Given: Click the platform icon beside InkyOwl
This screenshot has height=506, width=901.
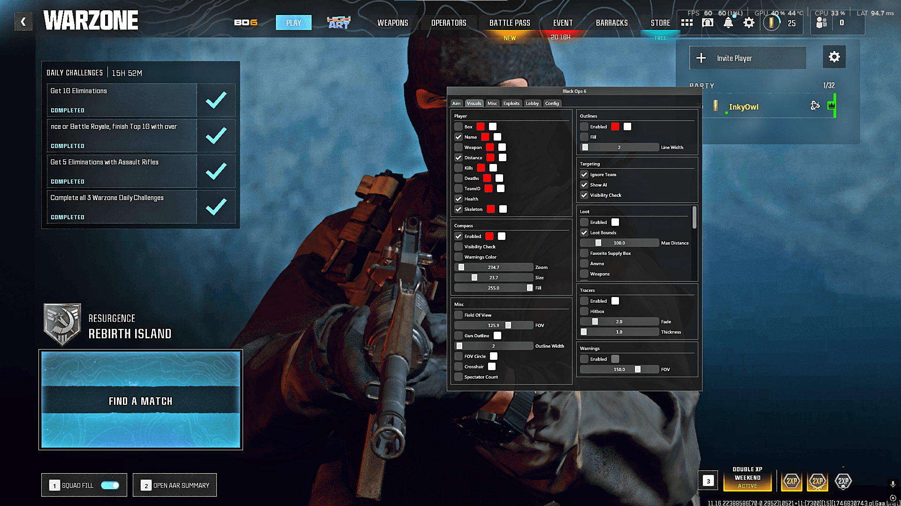Looking at the screenshot, I should [x=815, y=106].
